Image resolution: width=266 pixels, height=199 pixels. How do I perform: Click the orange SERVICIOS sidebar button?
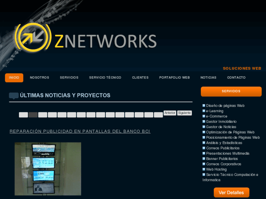(231, 91)
